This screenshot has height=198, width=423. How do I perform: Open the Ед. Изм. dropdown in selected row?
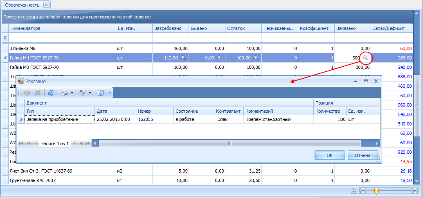(149, 58)
